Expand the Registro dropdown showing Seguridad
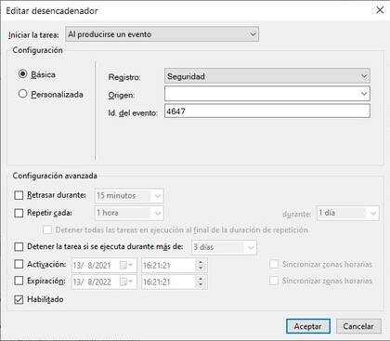 tap(267, 76)
